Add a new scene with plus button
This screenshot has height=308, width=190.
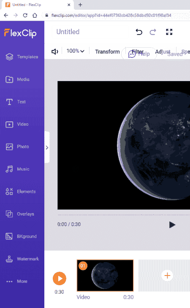pos(167,276)
